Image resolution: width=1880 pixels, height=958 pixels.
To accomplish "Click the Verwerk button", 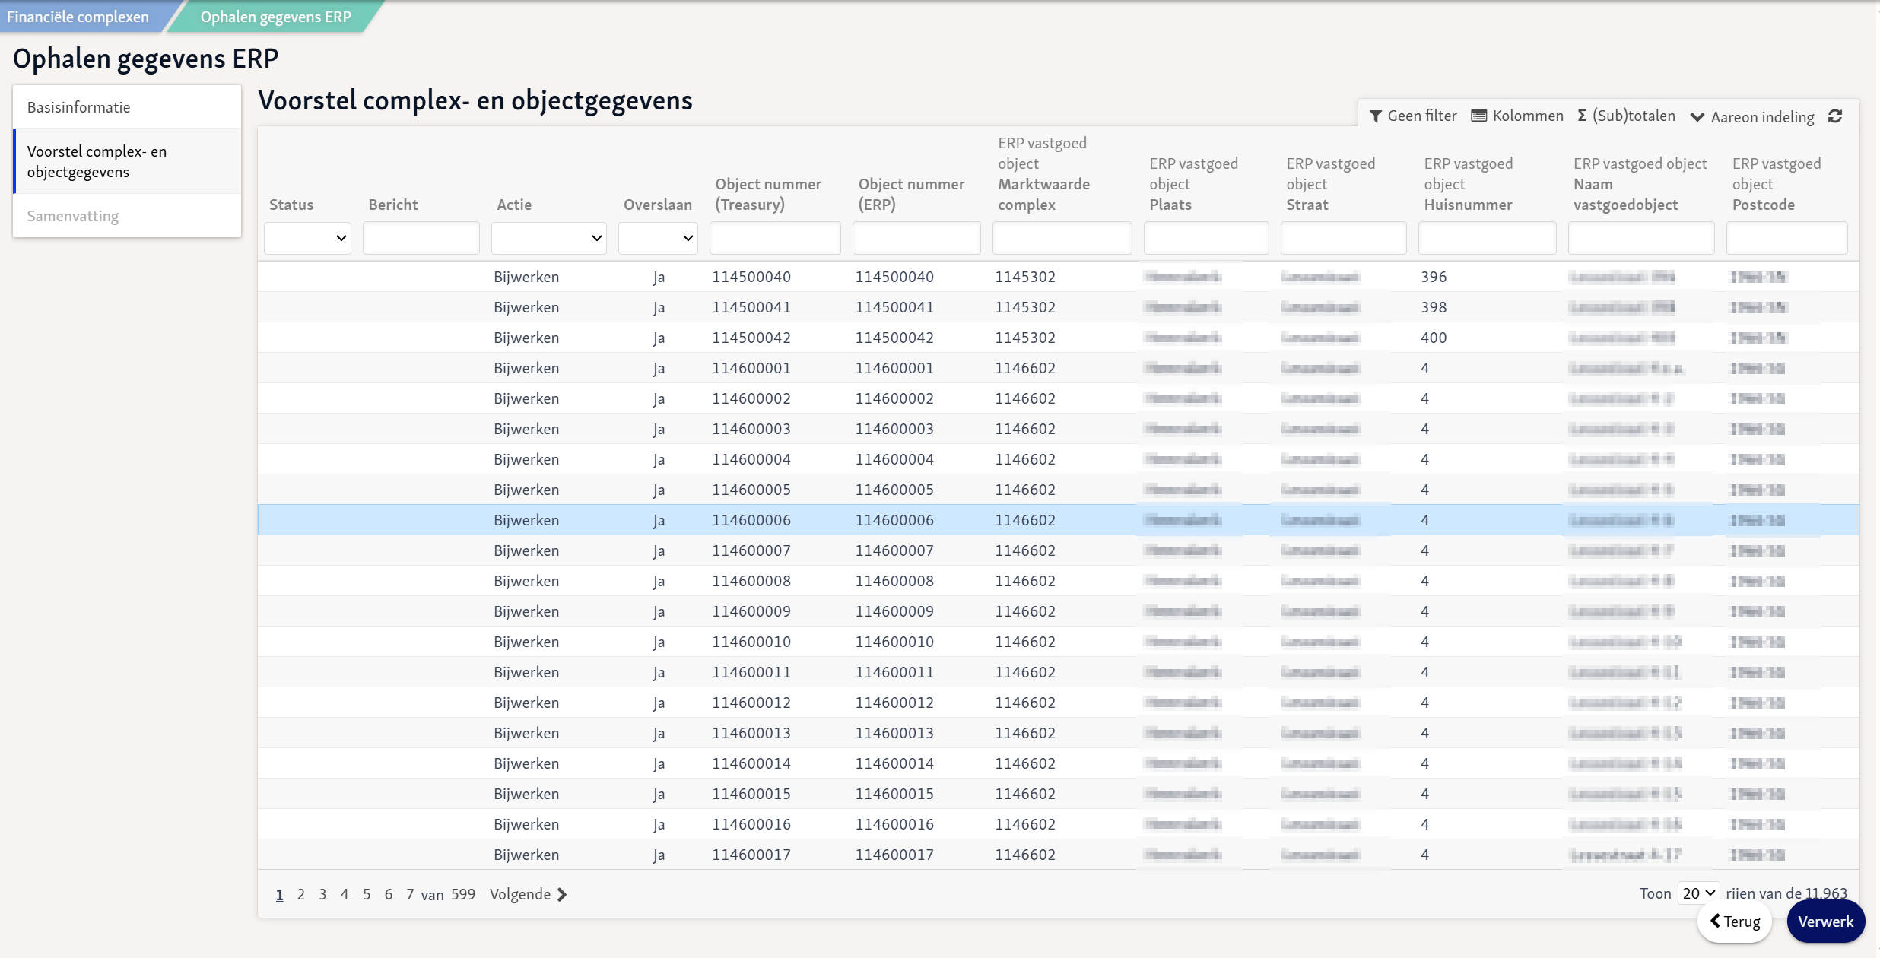I will (x=1825, y=922).
